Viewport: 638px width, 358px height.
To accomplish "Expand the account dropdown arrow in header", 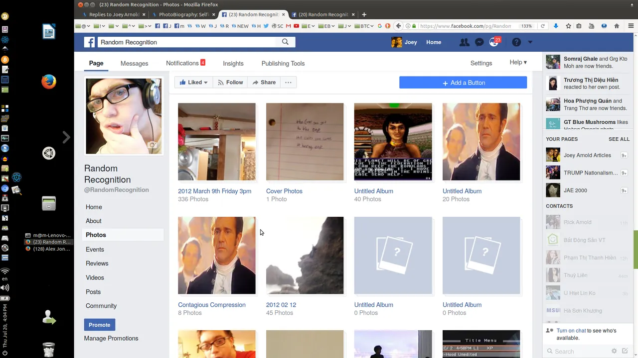I will (530, 42).
